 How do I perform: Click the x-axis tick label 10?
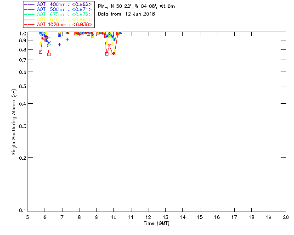(x=113, y=217)
